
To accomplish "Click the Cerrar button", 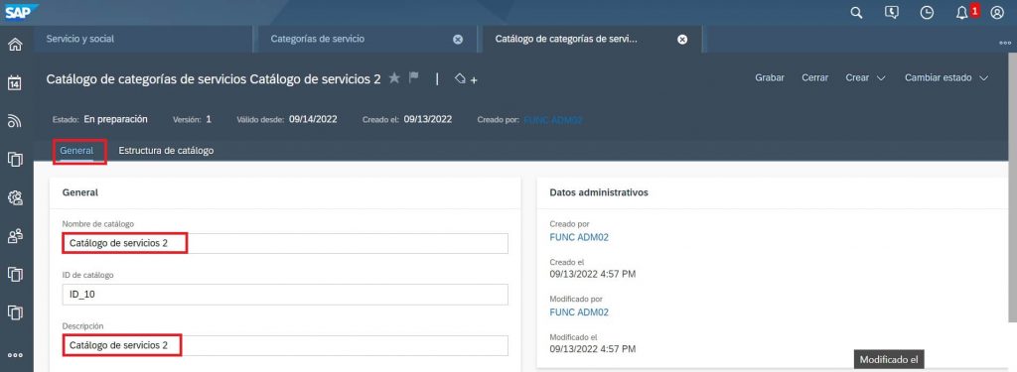I will 814,77.
